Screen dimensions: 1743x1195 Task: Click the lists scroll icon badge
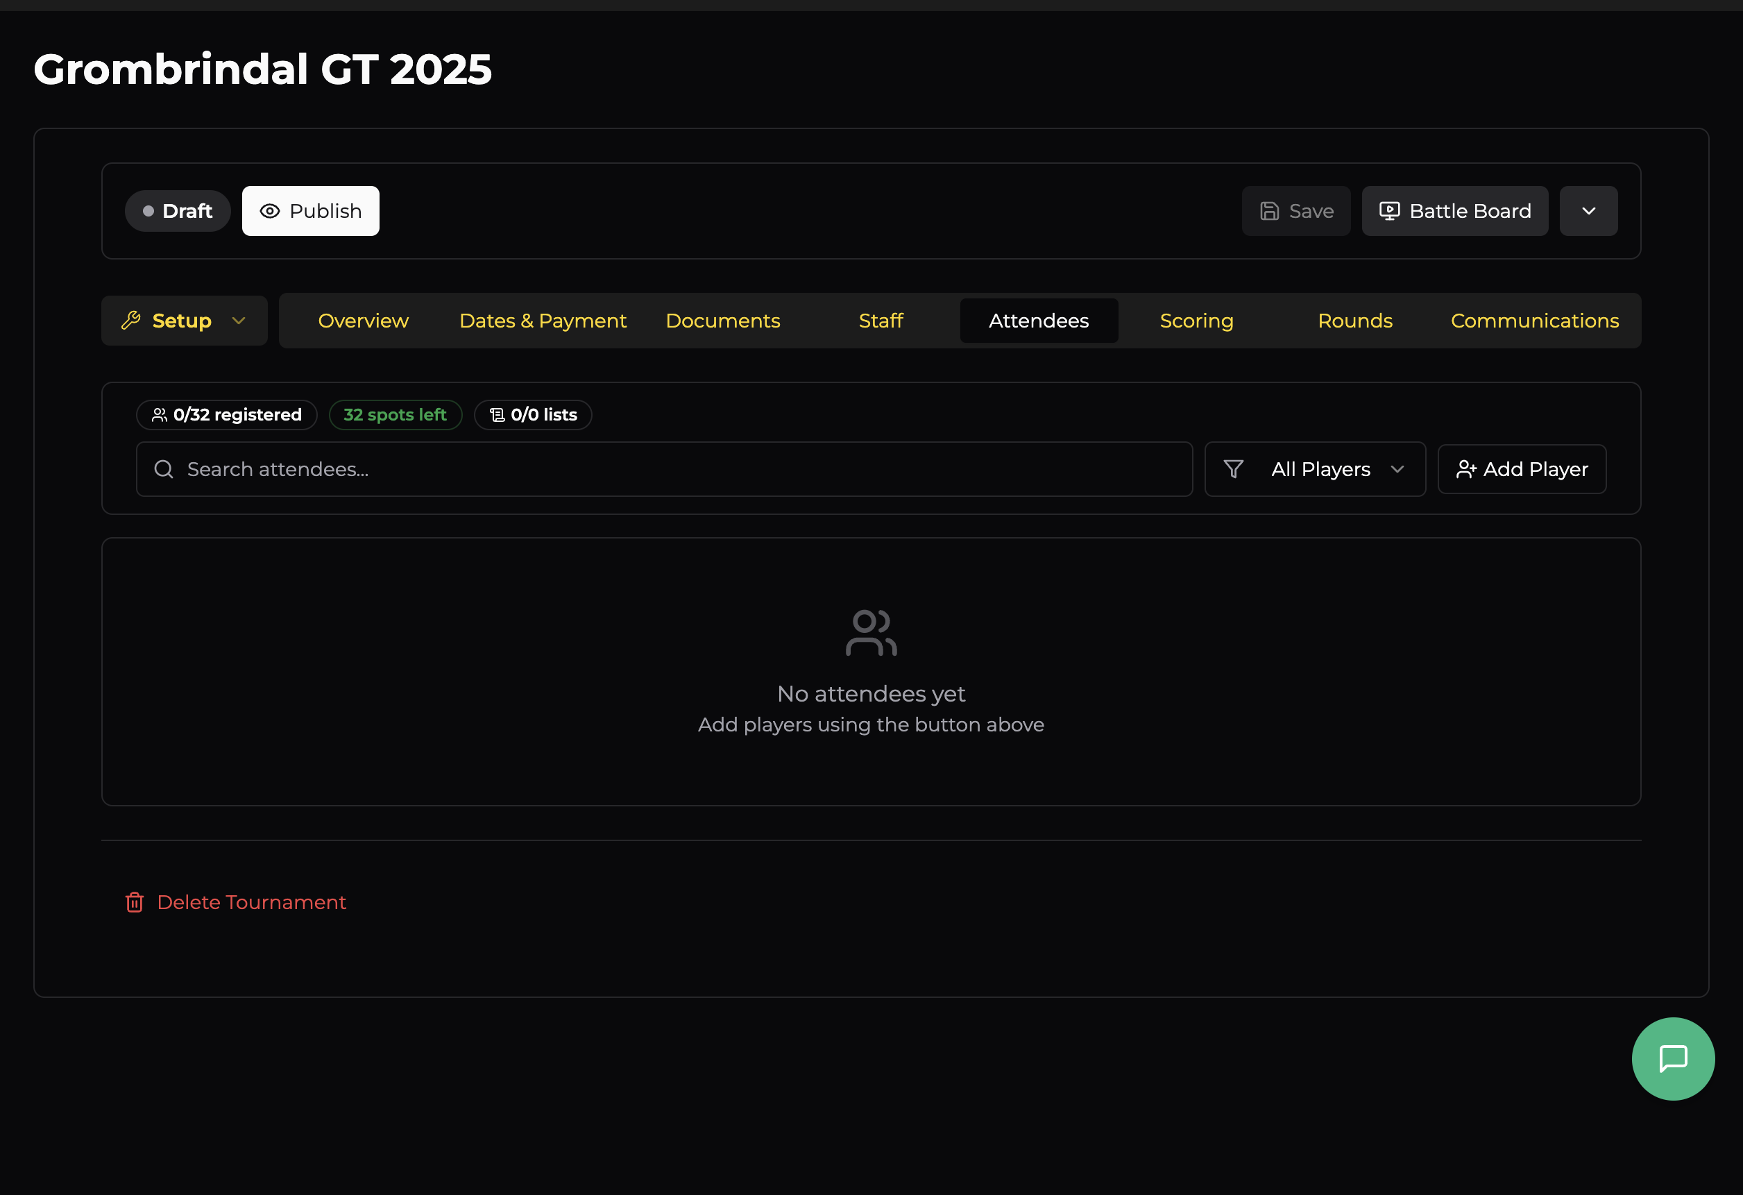(498, 415)
